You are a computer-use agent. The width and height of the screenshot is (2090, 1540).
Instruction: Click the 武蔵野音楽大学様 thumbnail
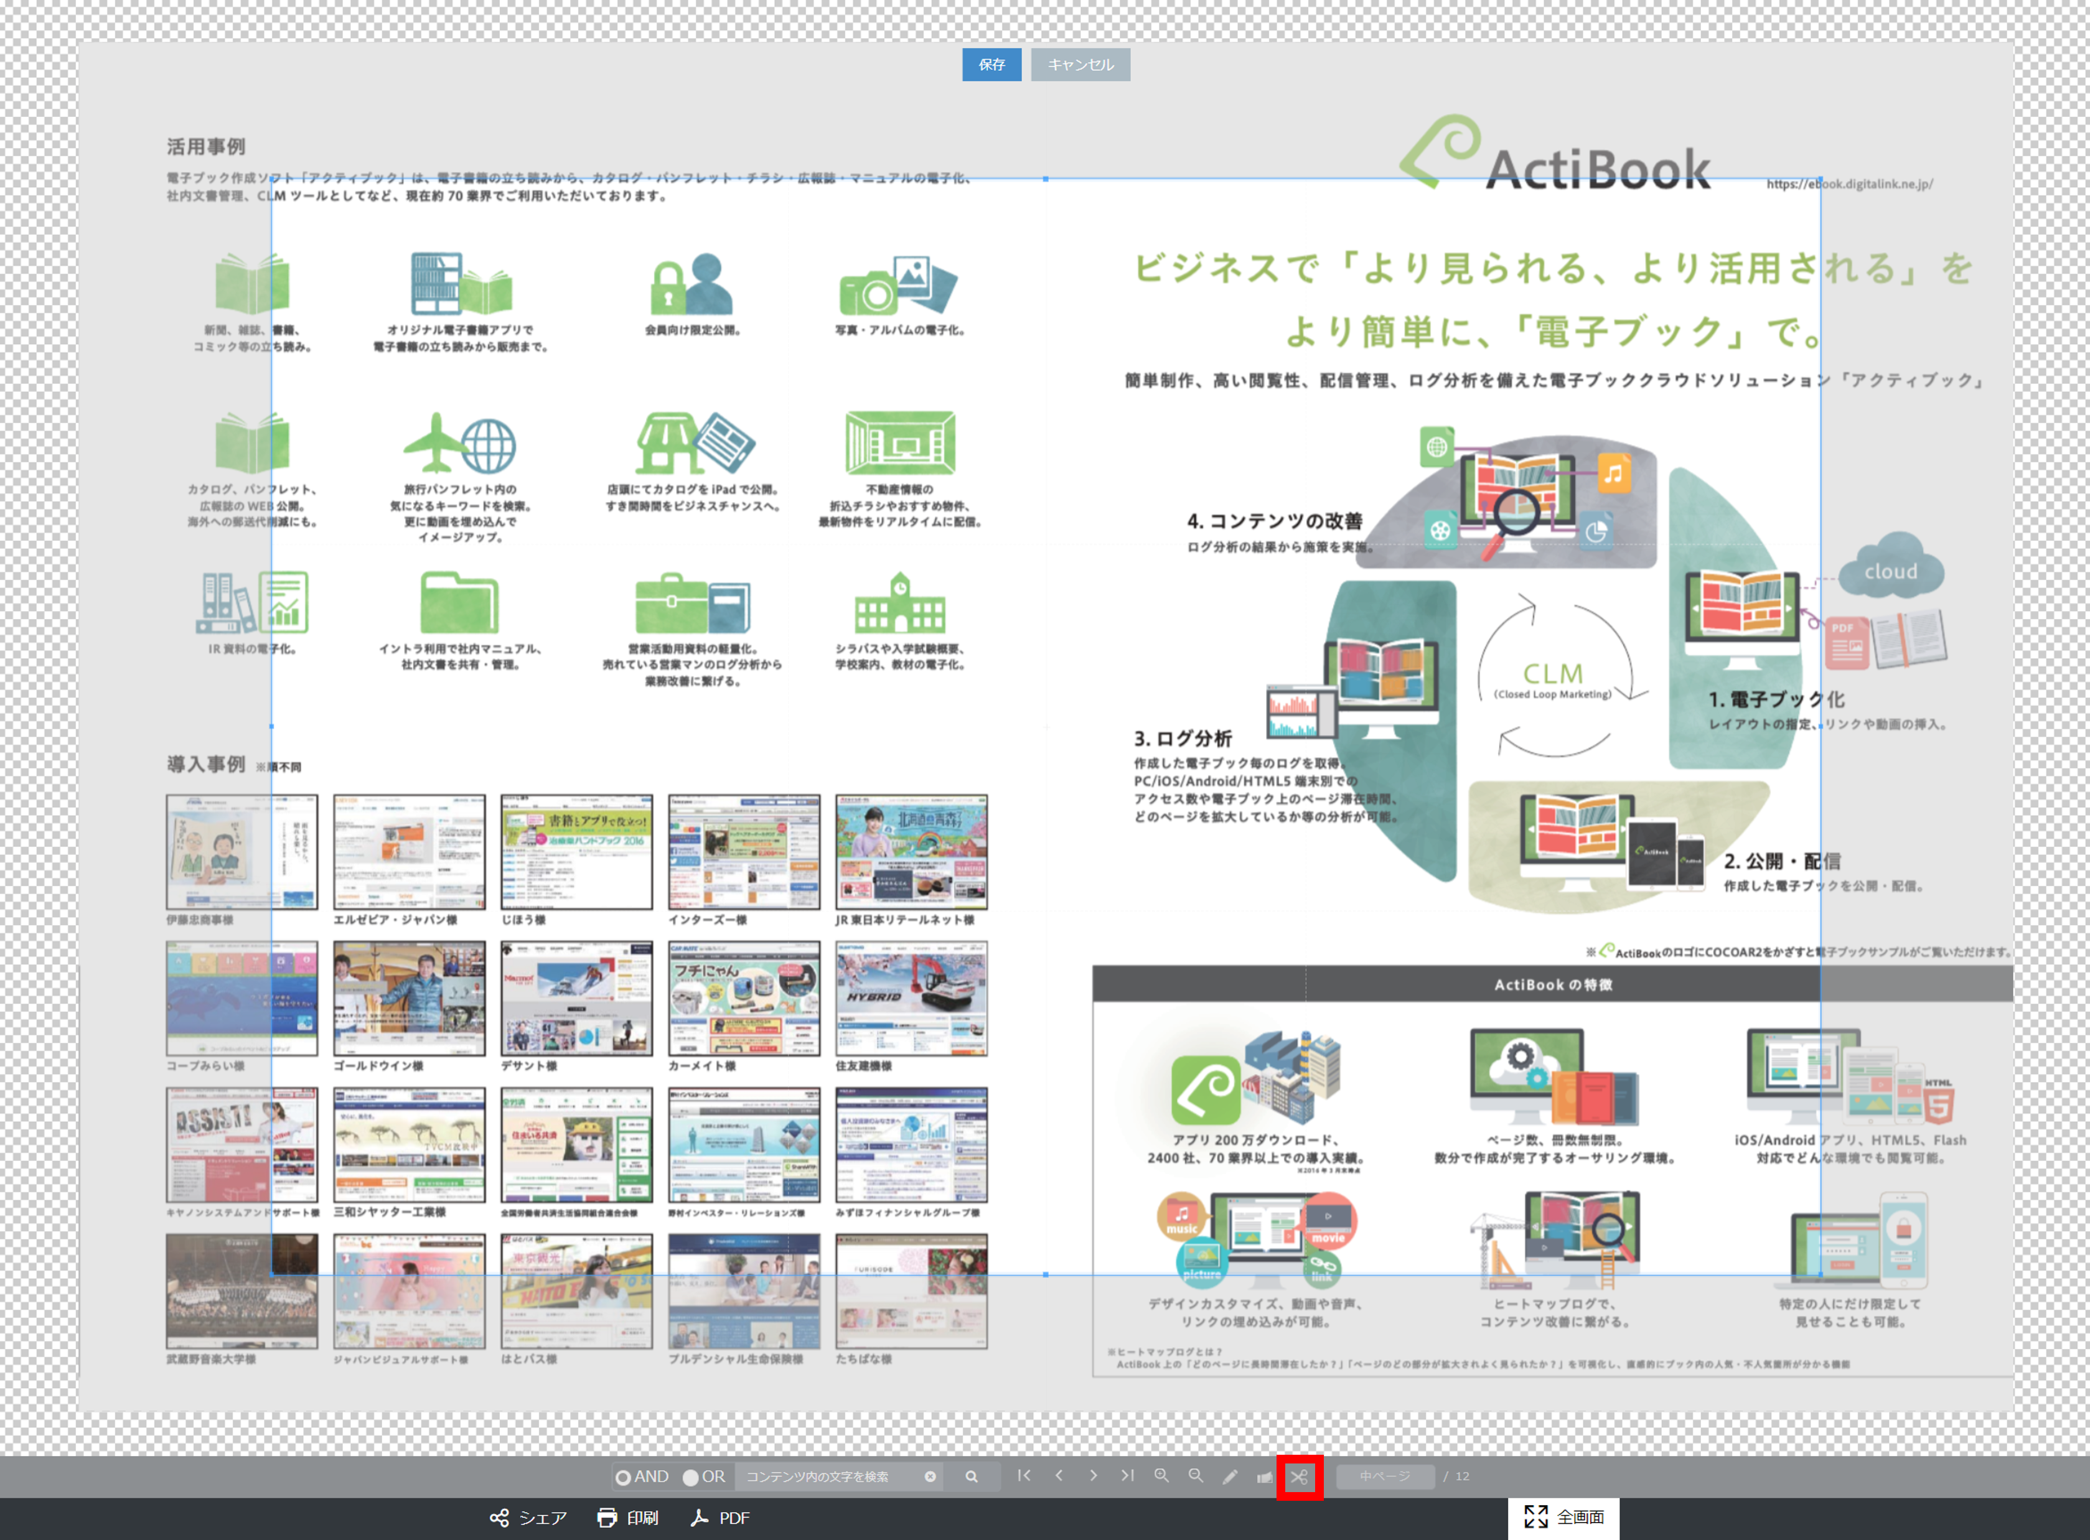(241, 1291)
